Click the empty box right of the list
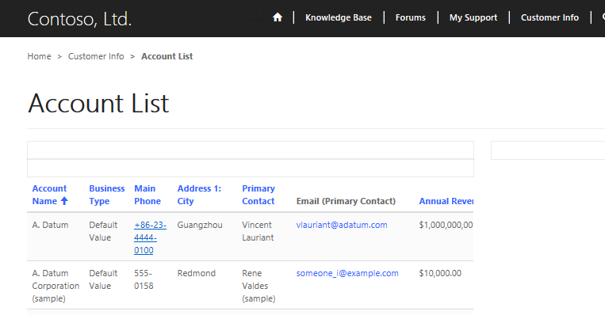The height and width of the screenshot is (315, 605). pyautogui.click(x=548, y=150)
